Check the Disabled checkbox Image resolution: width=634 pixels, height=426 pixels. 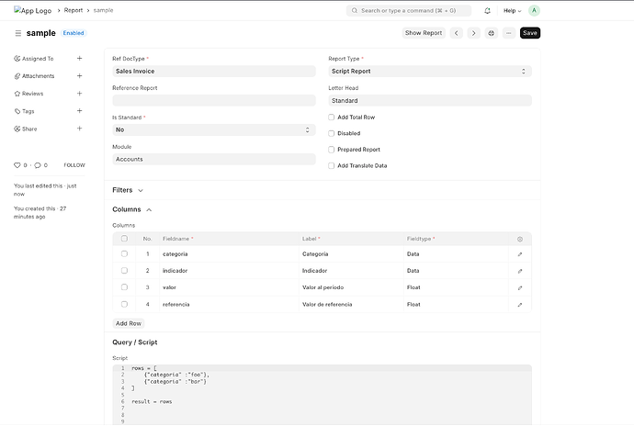(331, 133)
